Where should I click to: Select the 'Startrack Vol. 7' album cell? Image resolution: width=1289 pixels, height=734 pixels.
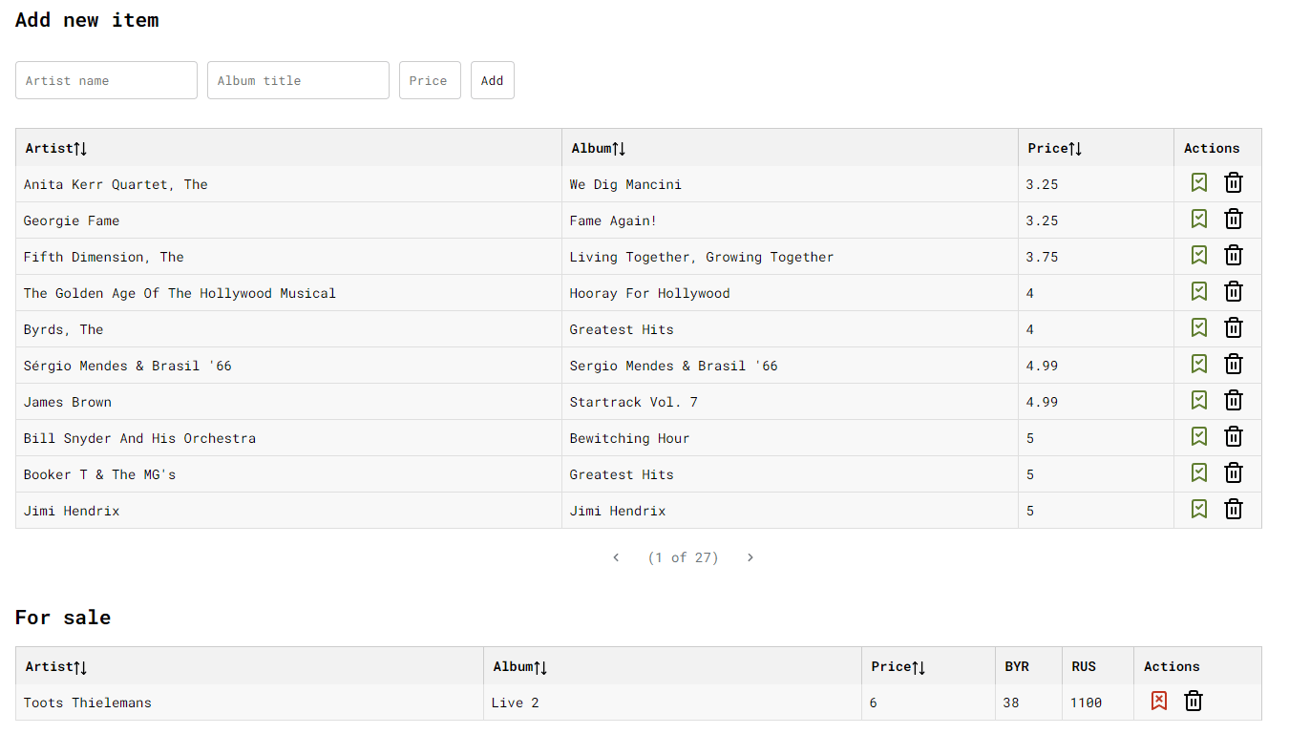coord(790,402)
